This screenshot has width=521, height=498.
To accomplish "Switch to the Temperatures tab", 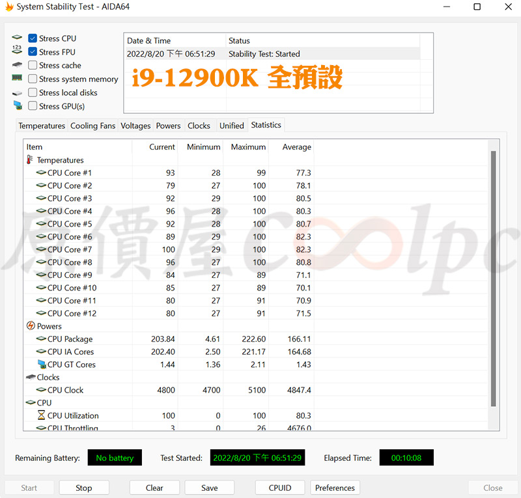I will pos(42,126).
